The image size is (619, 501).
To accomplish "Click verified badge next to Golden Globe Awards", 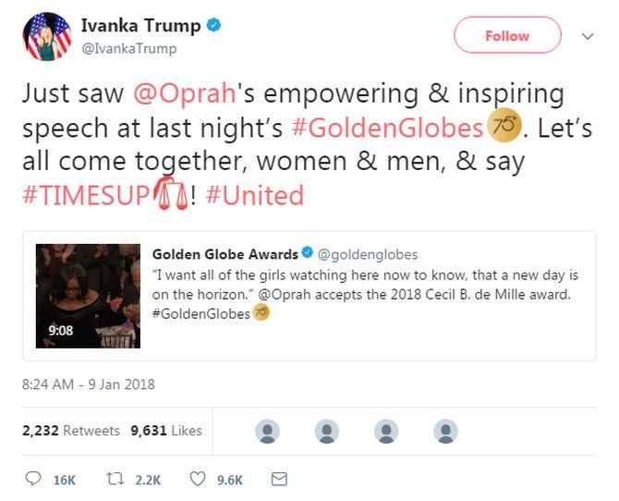I will coord(307,252).
